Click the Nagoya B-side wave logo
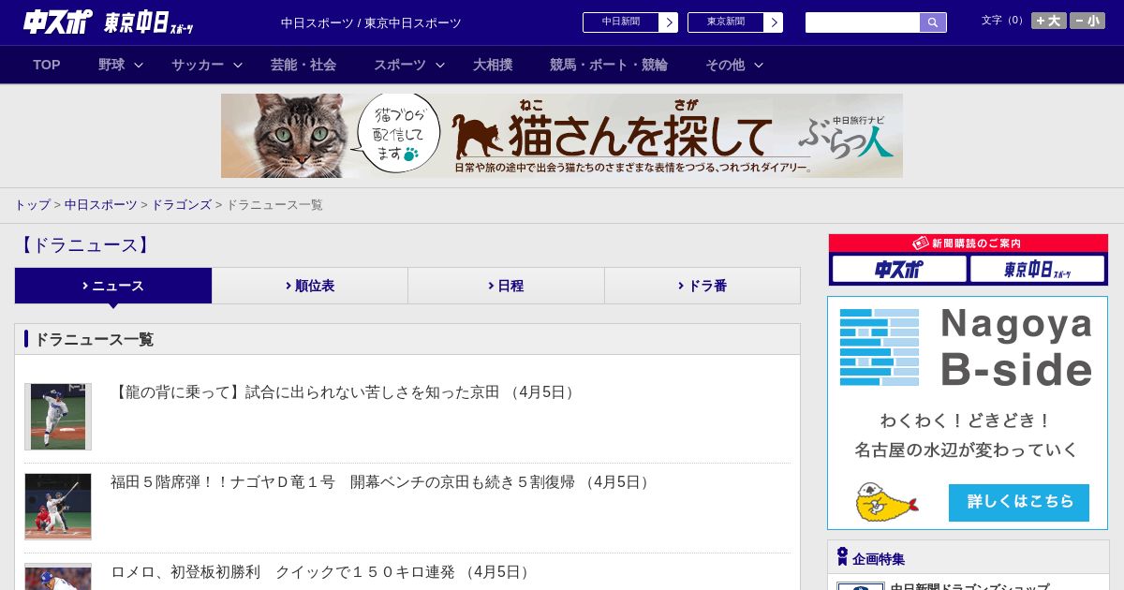Screen dimensions: 1124x590 click(x=880, y=347)
